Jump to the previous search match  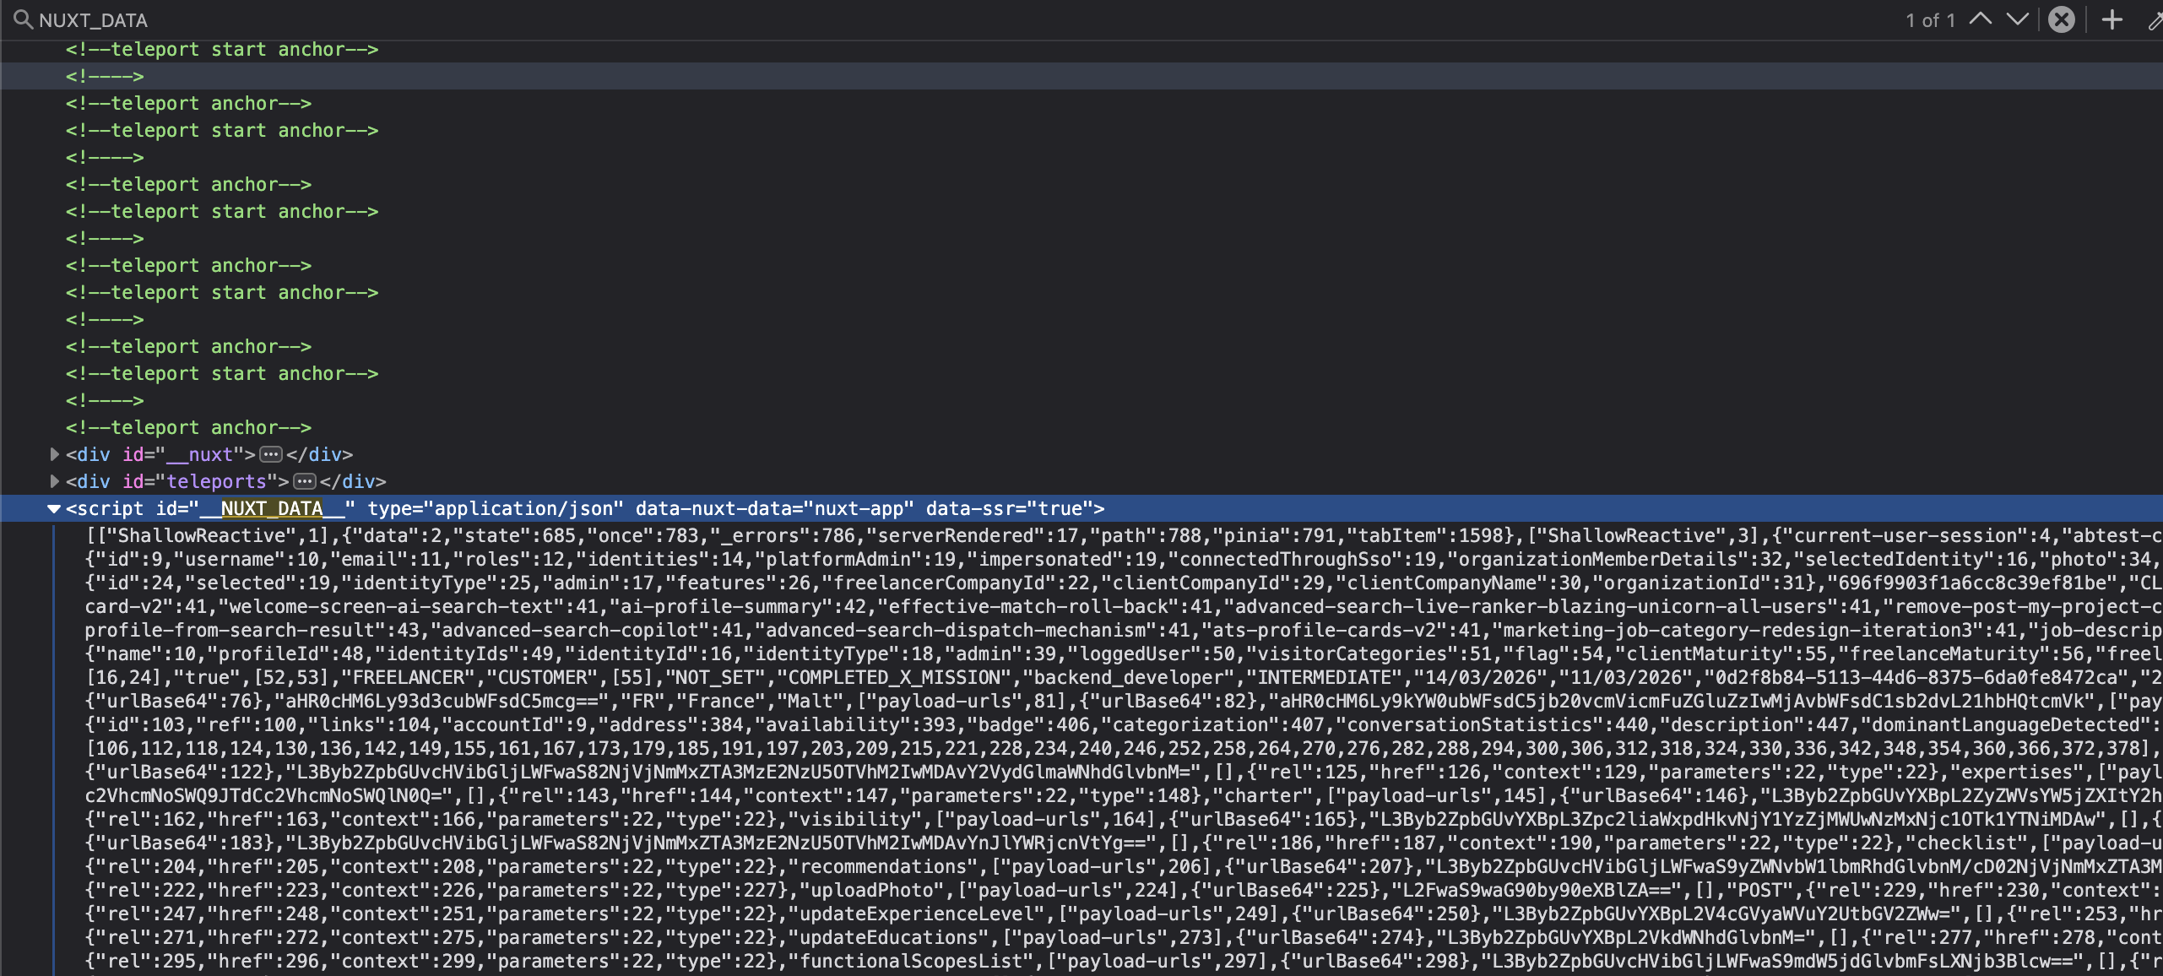[x=1981, y=19]
